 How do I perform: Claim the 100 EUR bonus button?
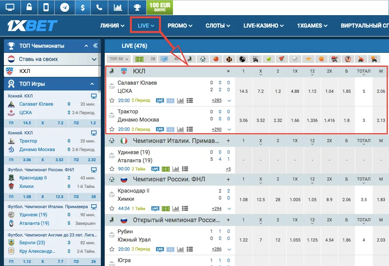coord(160,7)
